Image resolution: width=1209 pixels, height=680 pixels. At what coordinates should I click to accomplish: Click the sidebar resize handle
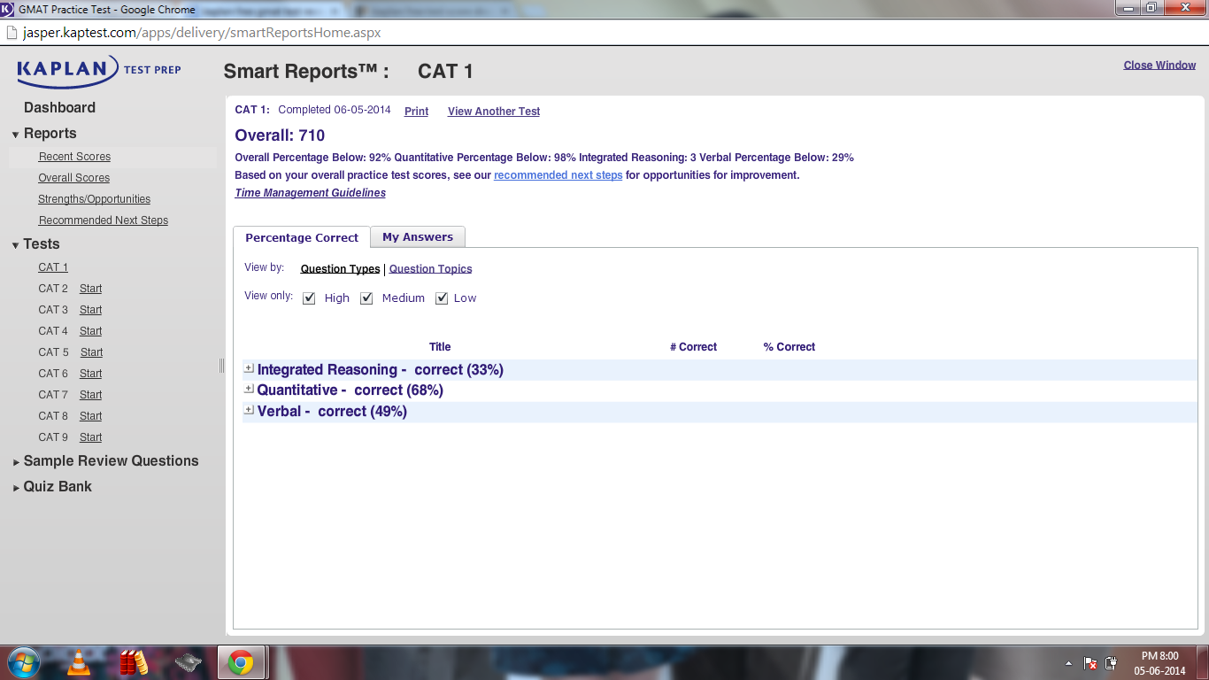pyautogui.click(x=221, y=366)
